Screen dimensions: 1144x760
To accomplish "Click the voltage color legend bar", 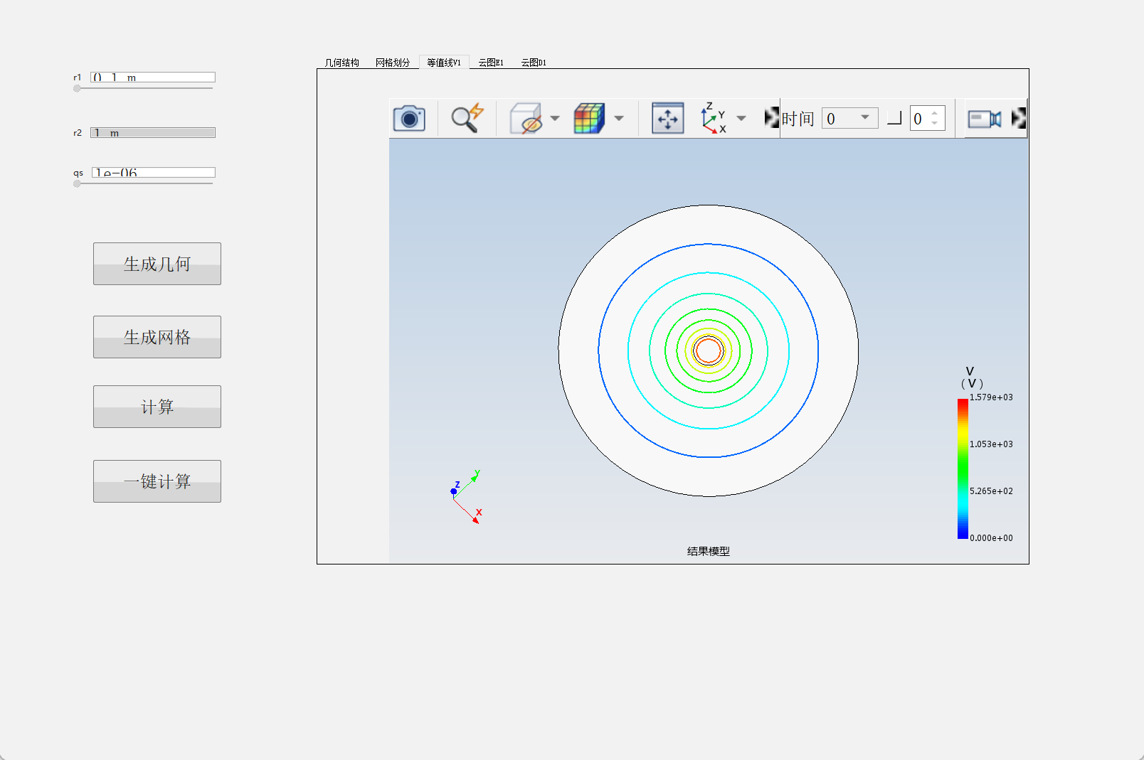I will (963, 469).
